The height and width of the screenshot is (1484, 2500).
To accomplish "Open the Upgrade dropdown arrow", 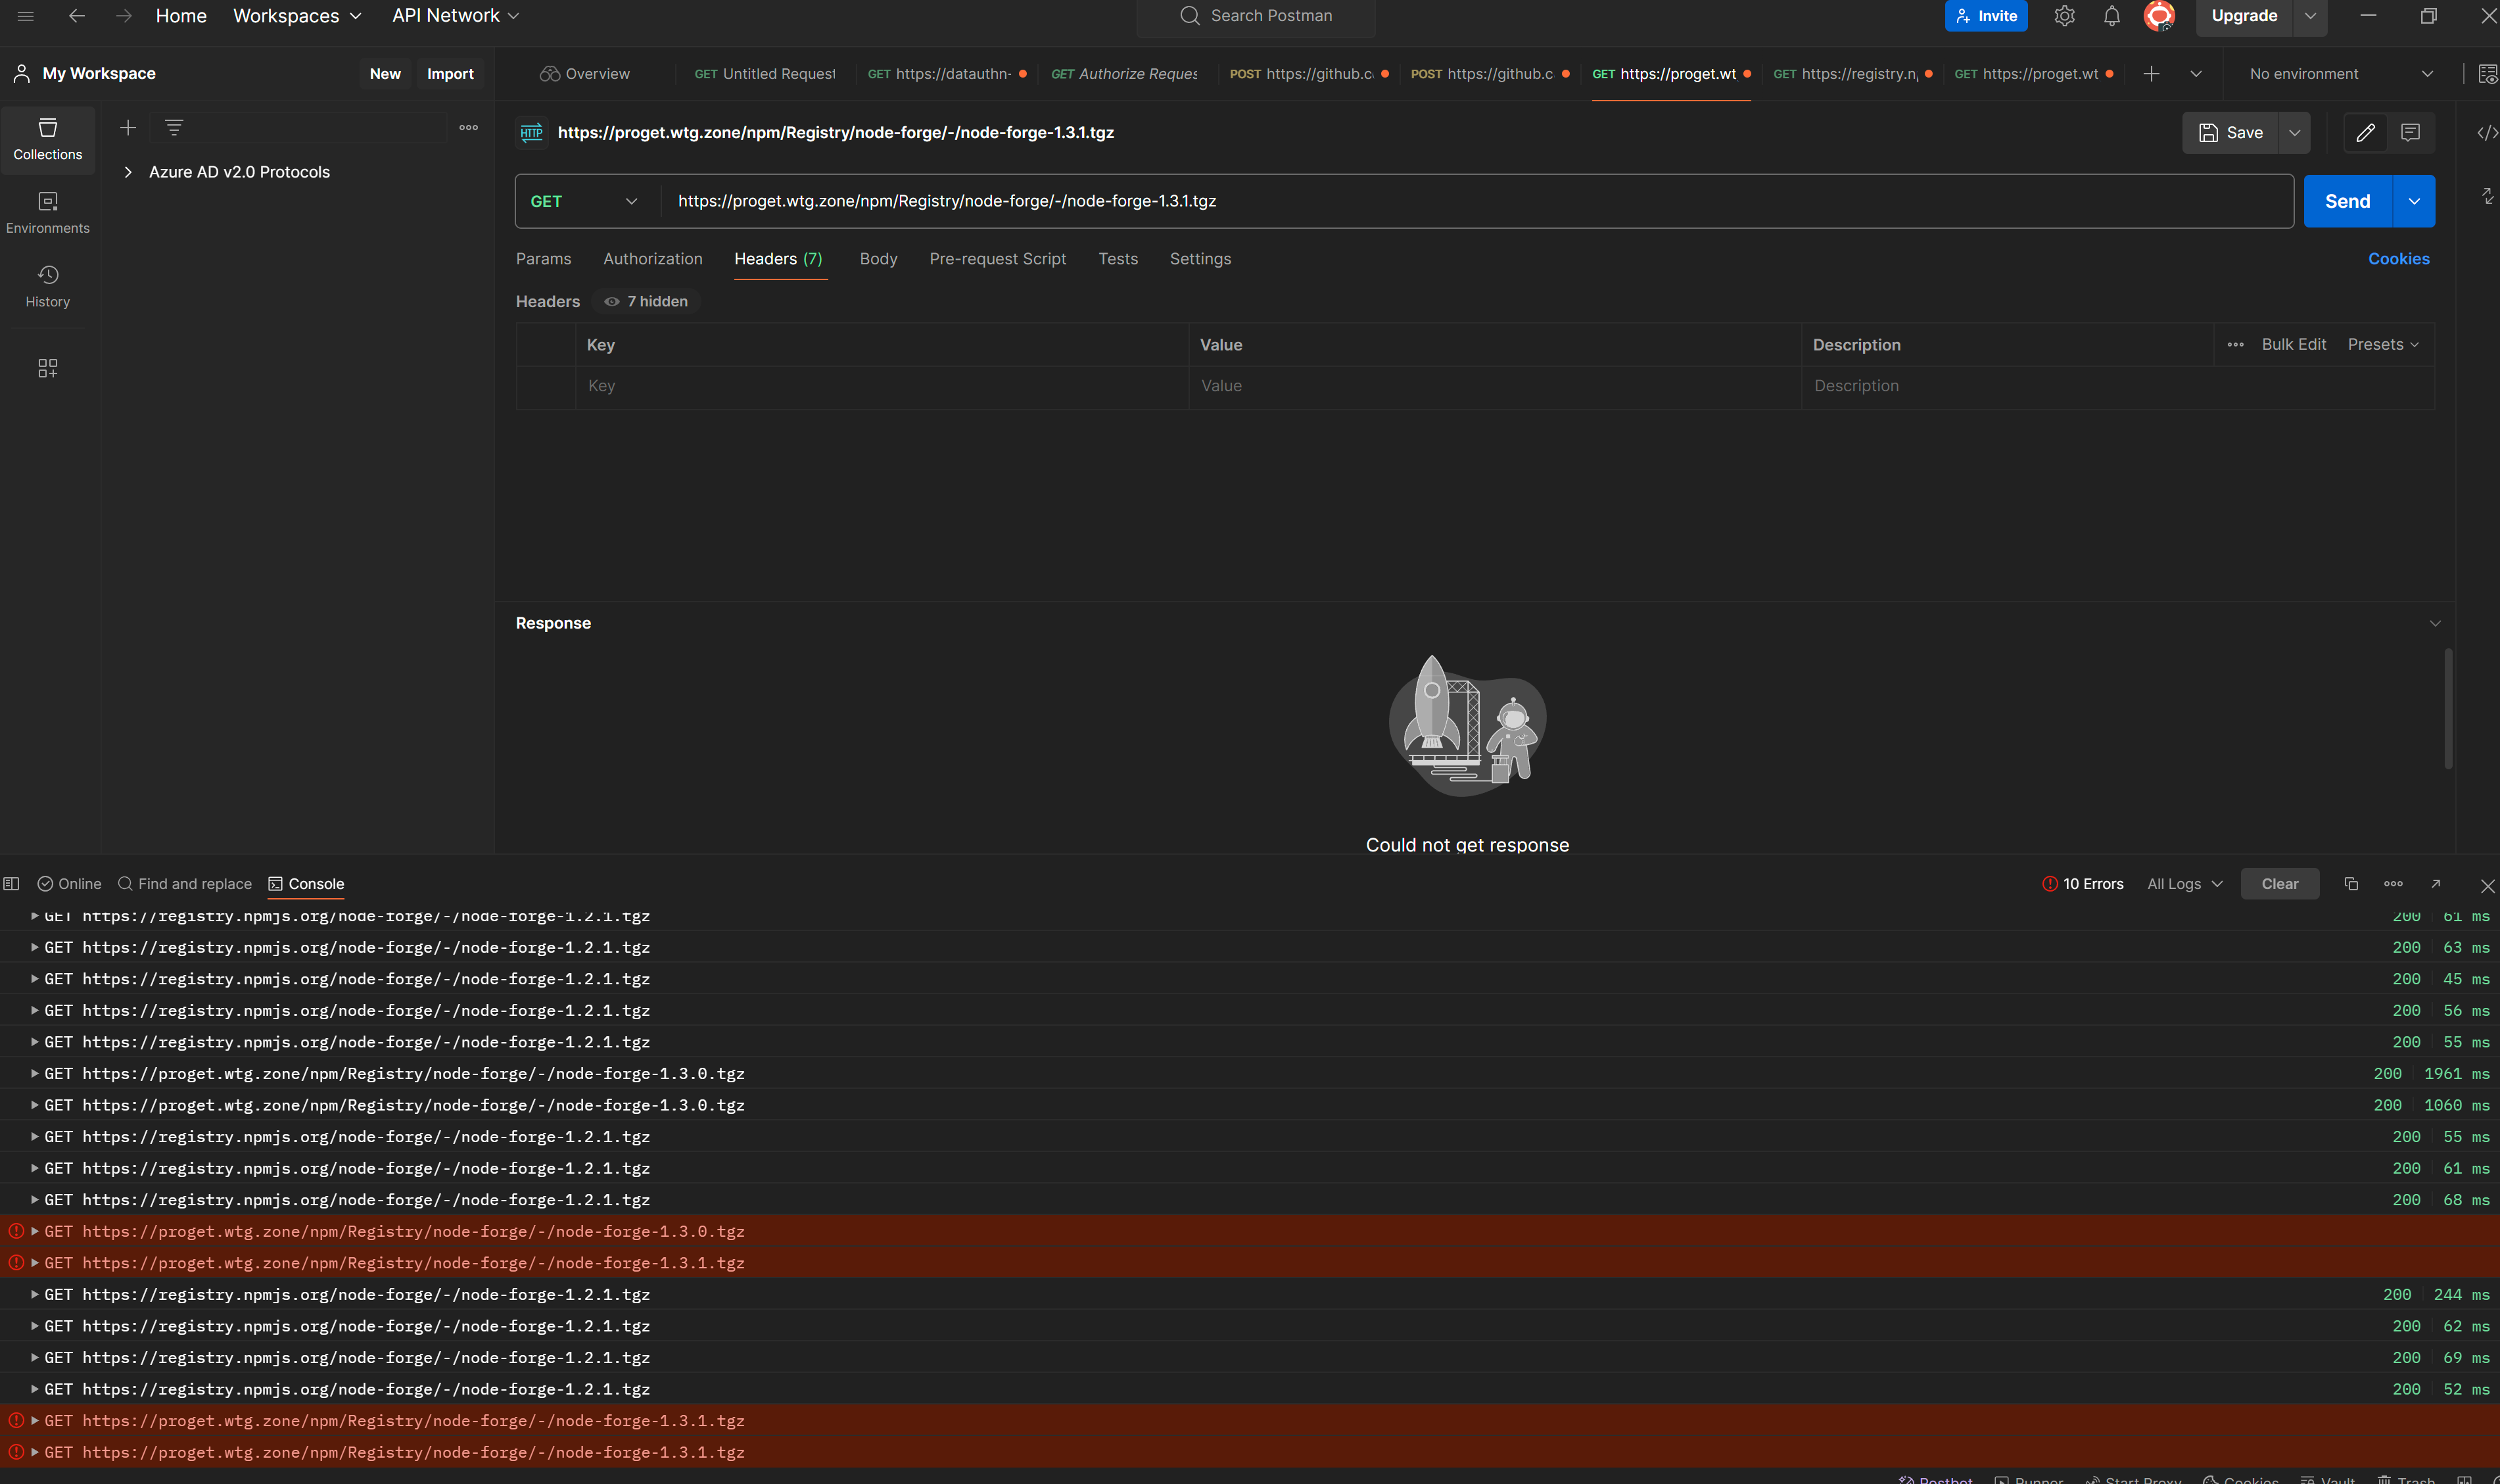I will [x=2310, y=16].
